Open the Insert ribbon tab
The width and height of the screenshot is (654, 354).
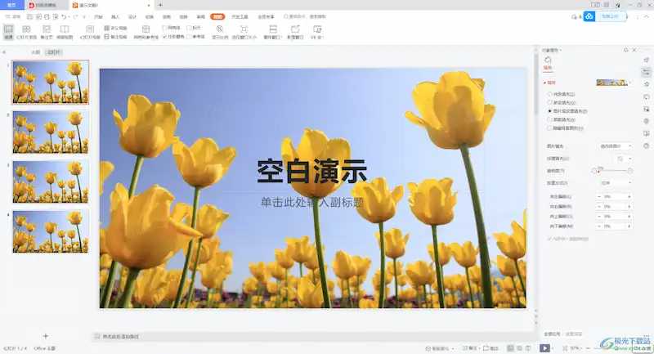[115, 16]
